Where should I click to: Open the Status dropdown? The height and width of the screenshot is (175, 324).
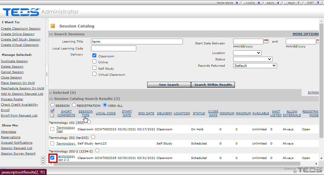click(x=253, y=59)
